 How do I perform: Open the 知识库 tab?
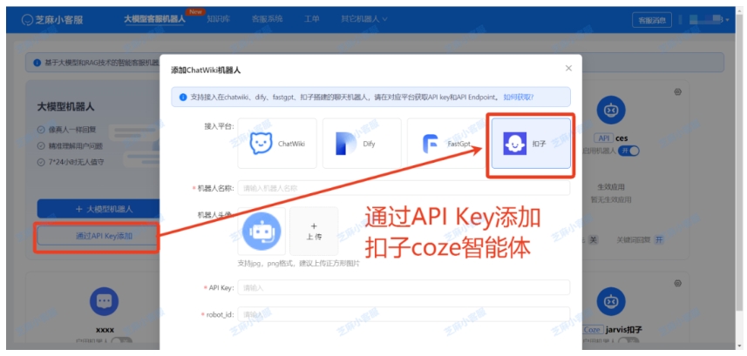coord(219,19)
